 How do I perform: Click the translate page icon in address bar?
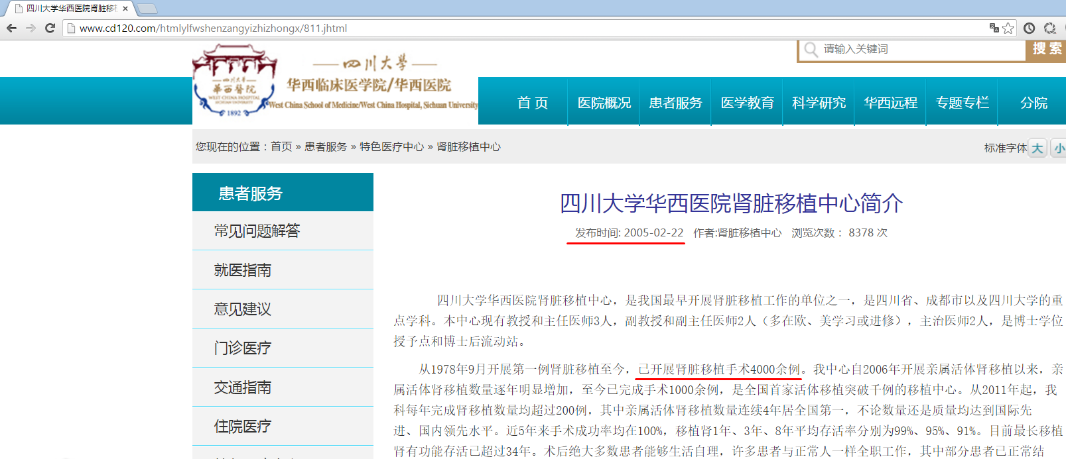pos(994,28)
